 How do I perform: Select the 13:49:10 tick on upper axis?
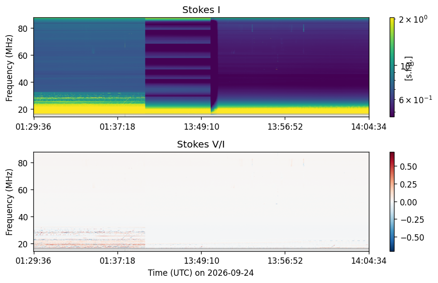202,127
